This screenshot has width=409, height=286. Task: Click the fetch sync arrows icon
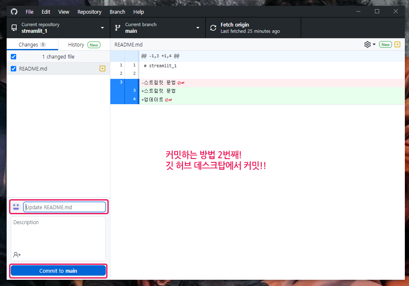coord(213,28)
